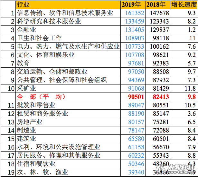Select the 建筑业 cell
The height and width of the screenshot is (177, 198).
tap(68, 139)
